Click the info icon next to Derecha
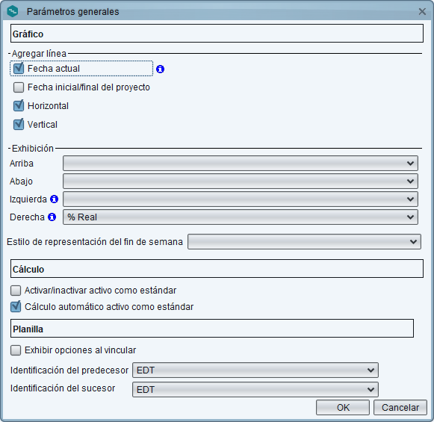This screenshot has width=434, height=422. [x=52, y=217]
